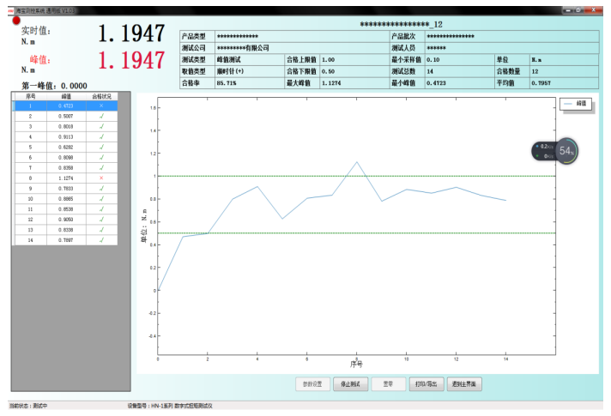This screenshot has width=611, height=416.
Task: Select row 1 with peak 0.4723
Action: click(64, 106)
